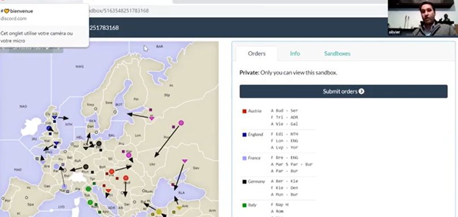
Task: Click olivier's webcam thumbnail
Action: (x=423, y=18)
